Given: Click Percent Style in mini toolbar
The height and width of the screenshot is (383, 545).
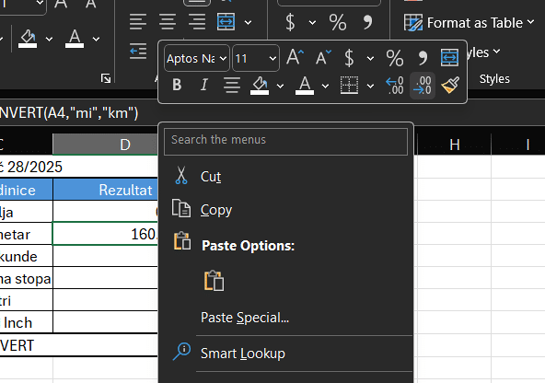Looking at the screenshot, I should pos(395,58).
